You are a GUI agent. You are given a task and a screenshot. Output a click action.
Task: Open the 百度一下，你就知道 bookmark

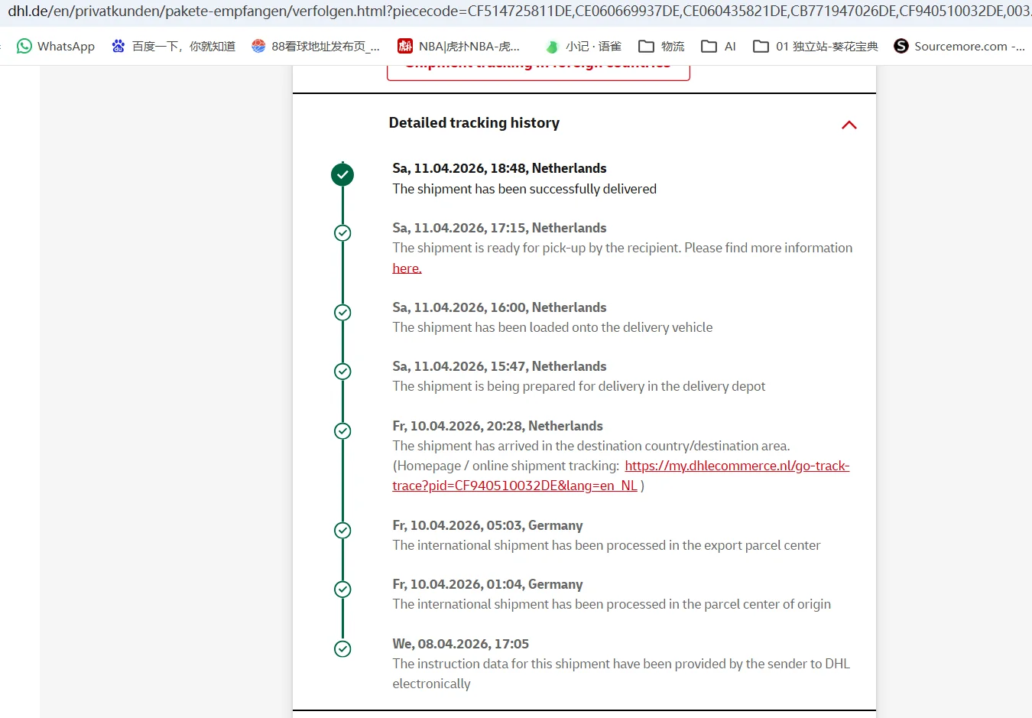[174, 46]
